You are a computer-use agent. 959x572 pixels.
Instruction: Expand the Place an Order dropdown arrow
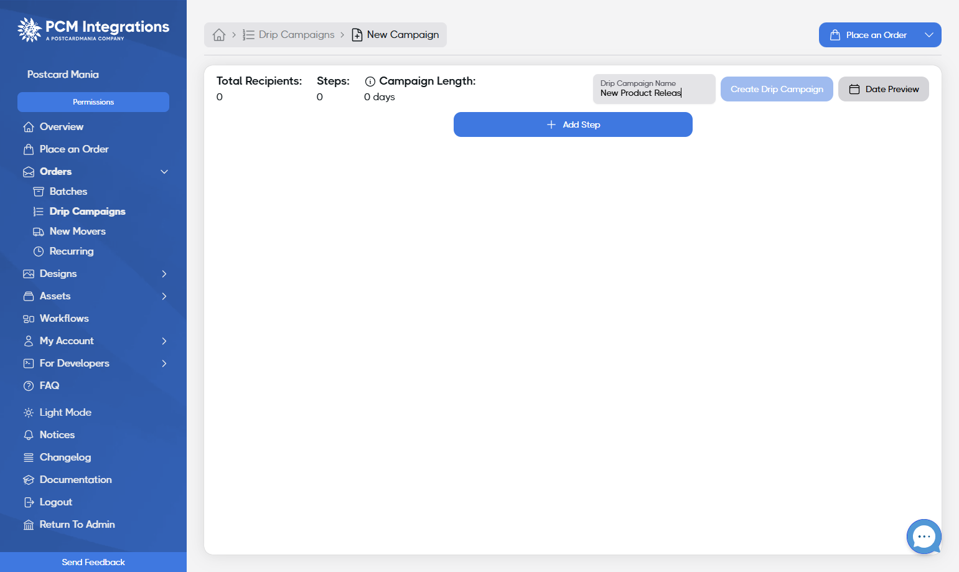[929, 35]
